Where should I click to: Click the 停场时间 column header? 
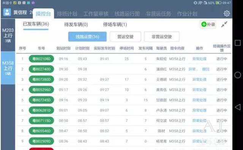coord(126,48)
